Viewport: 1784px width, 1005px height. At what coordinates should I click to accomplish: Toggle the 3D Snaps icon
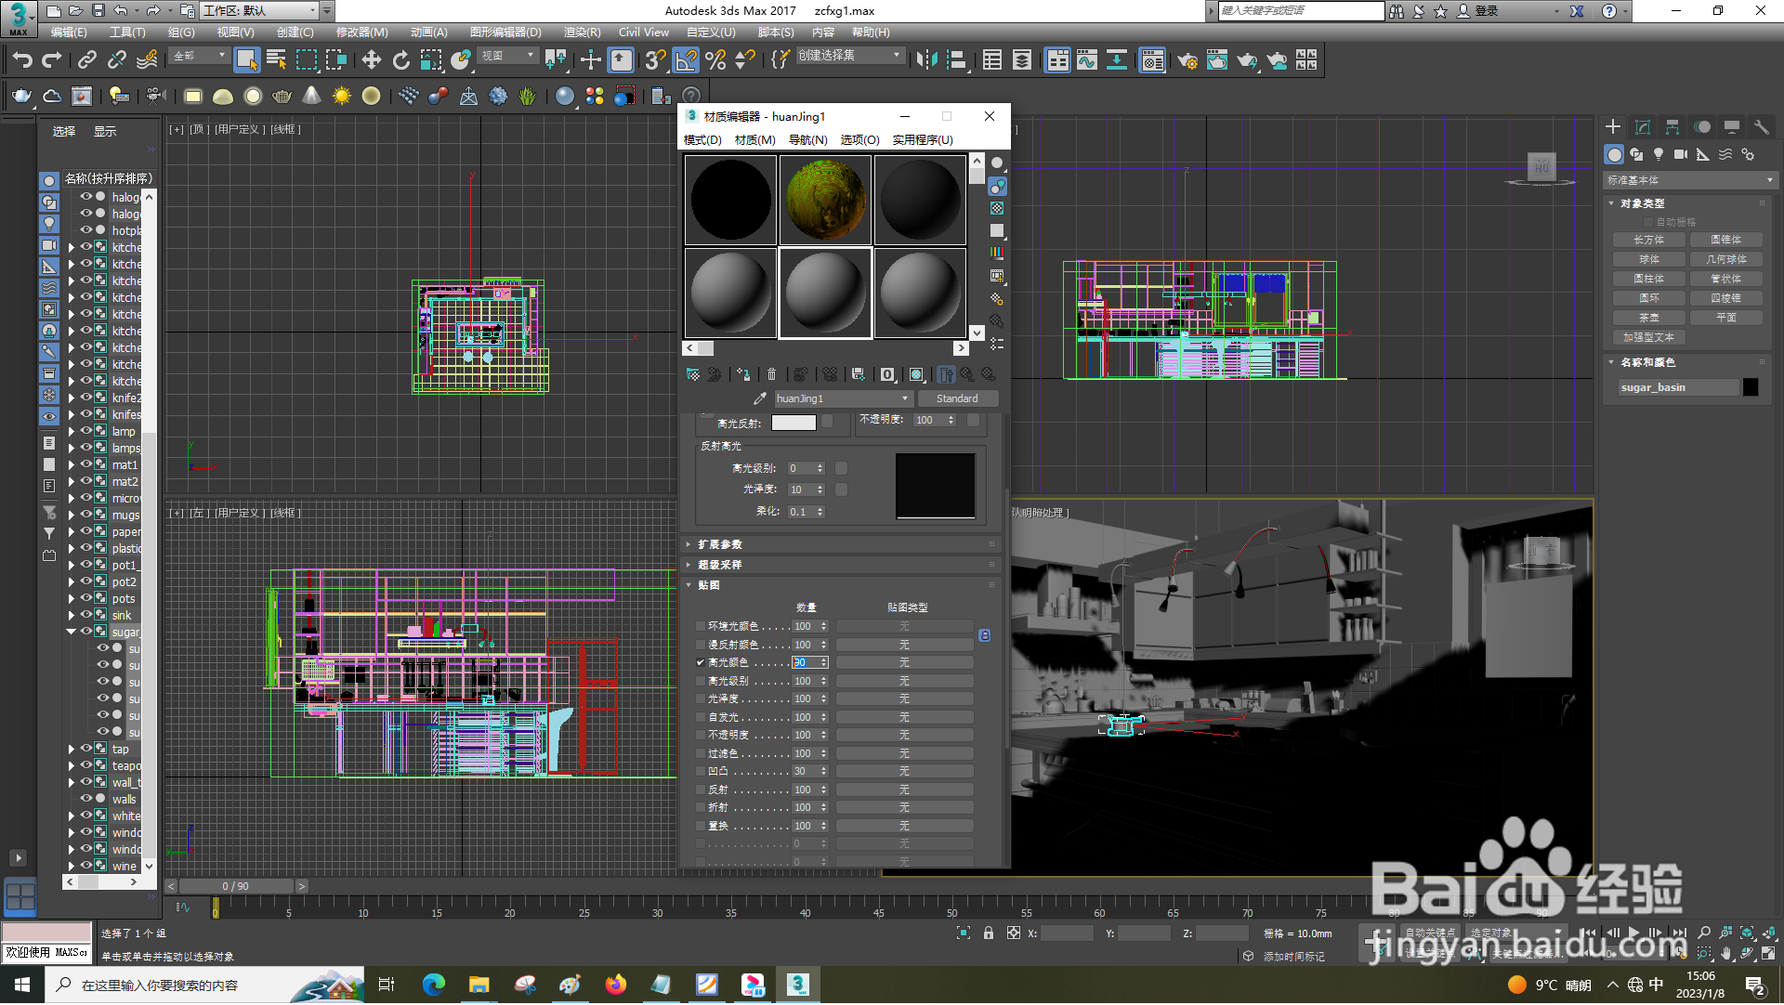click(655, 60)
